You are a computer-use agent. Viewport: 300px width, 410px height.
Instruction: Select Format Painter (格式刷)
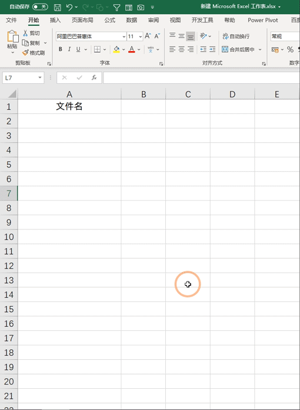click(34, 53)
